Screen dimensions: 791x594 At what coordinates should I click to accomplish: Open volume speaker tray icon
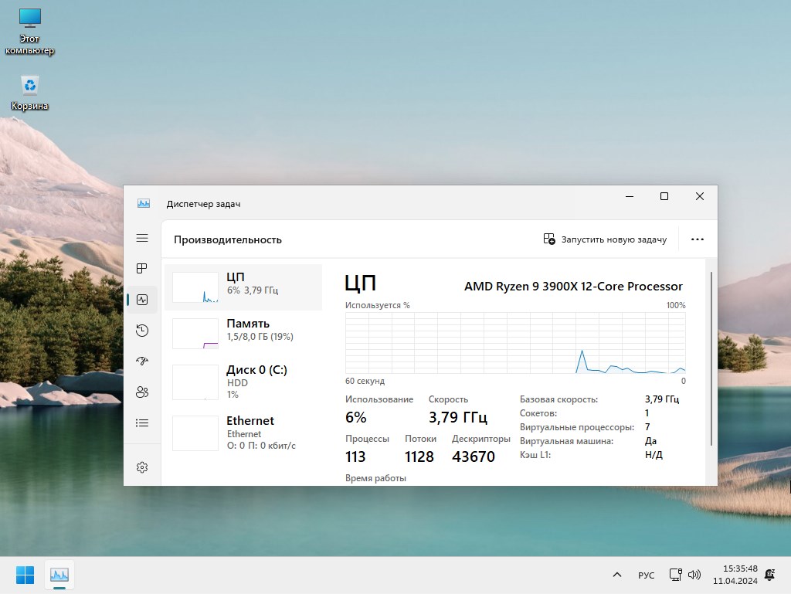tap(694, 575)
